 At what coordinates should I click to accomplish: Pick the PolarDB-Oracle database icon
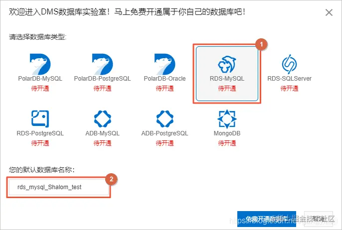165,64
